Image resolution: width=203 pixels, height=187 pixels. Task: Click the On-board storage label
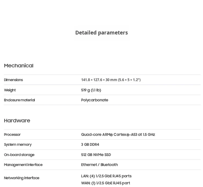coord(19,155)
